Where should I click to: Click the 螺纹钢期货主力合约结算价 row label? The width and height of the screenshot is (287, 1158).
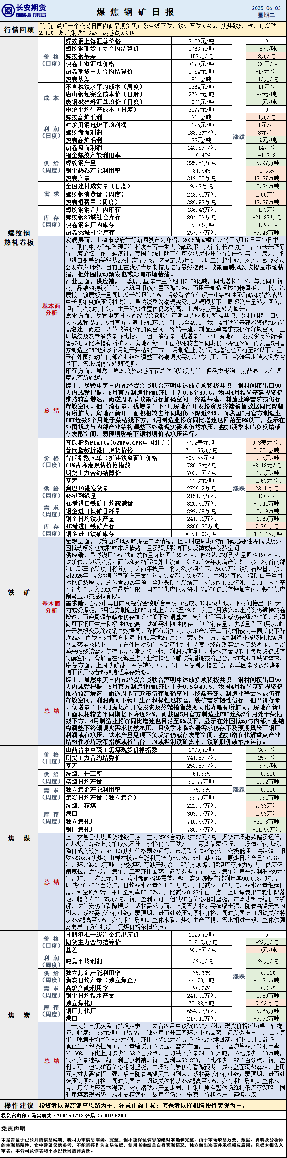102,49
